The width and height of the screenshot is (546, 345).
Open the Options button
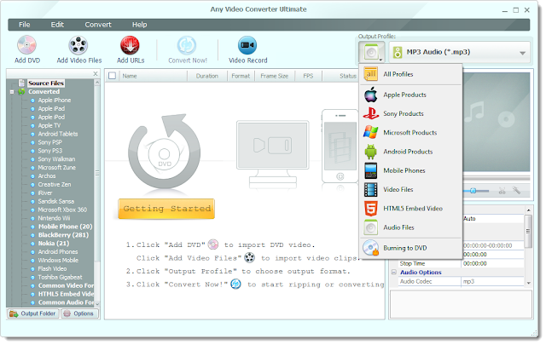(79, 313)
